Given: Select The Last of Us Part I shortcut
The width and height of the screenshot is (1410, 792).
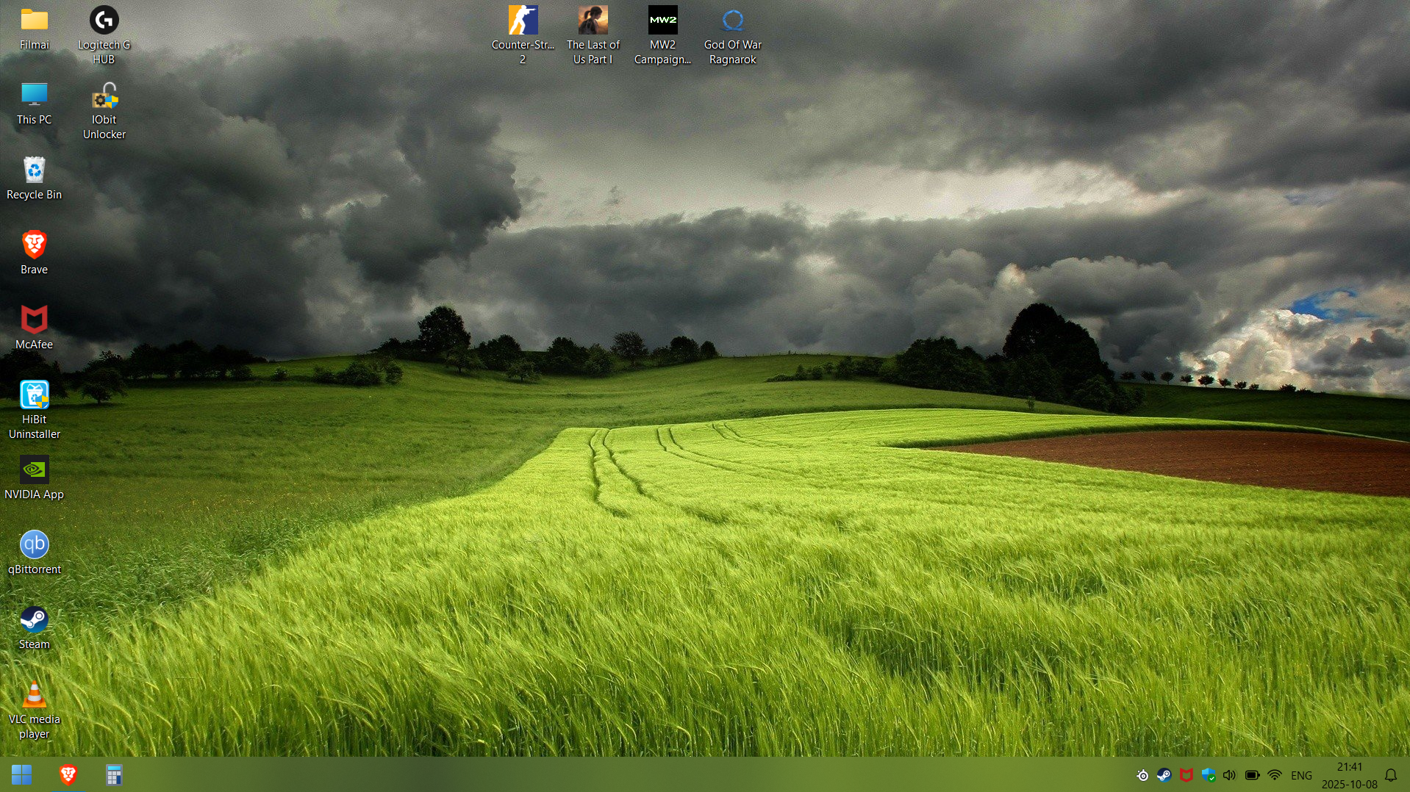Looking at the screenshot, I should click(x=593, y=35).
